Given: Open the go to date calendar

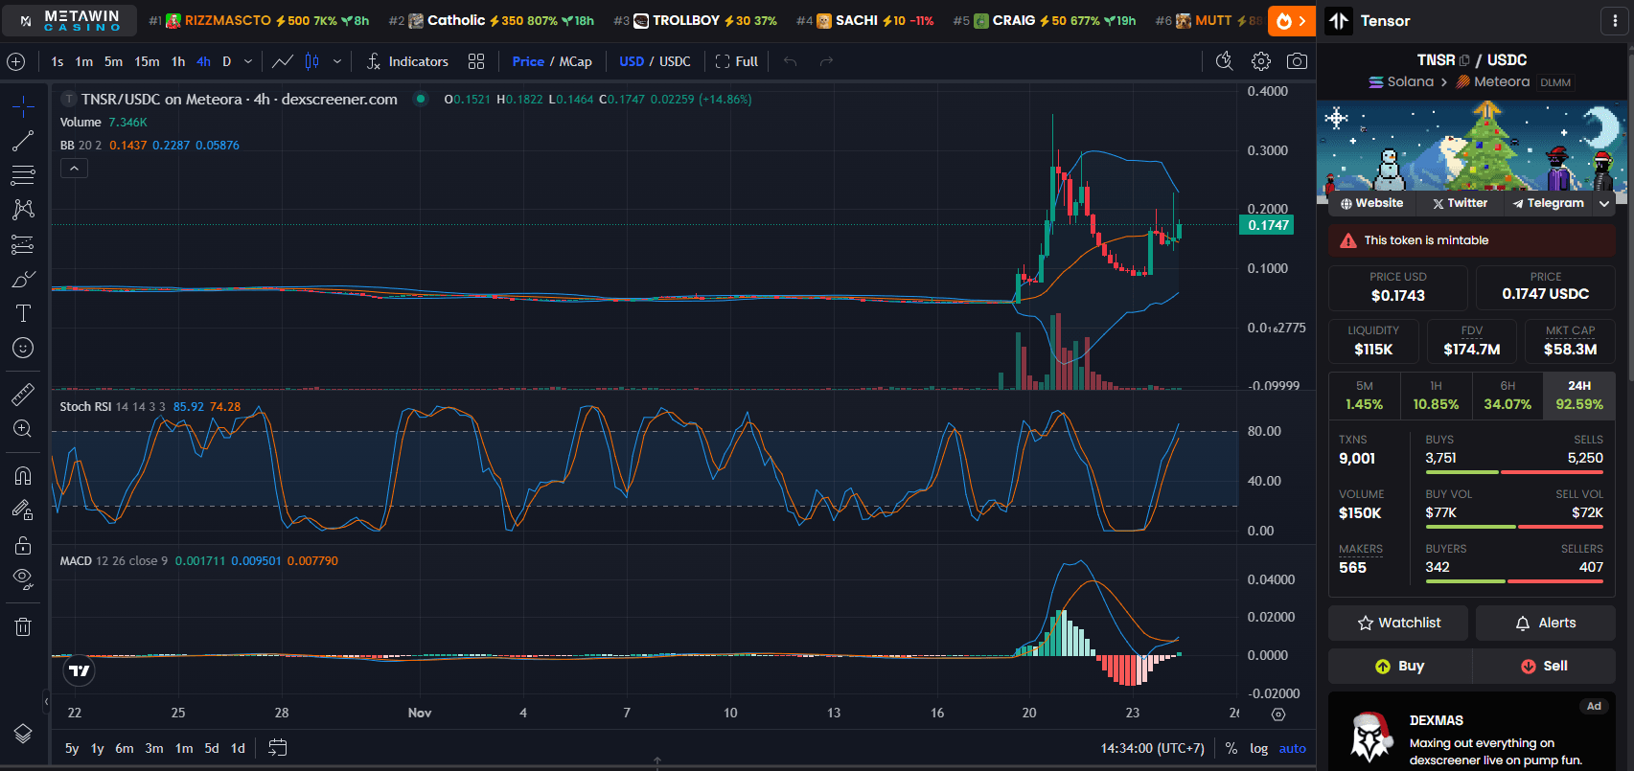Looking at the screenshot, I should (x=277, y=748).
